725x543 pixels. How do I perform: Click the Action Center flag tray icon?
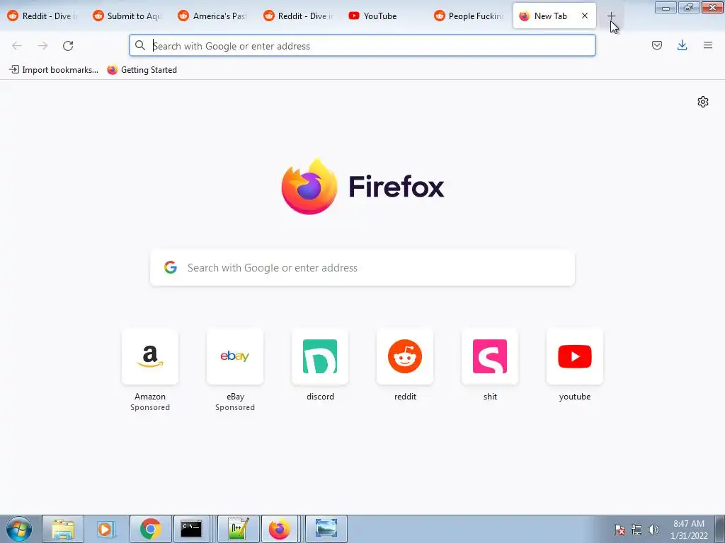click(620, 530)
